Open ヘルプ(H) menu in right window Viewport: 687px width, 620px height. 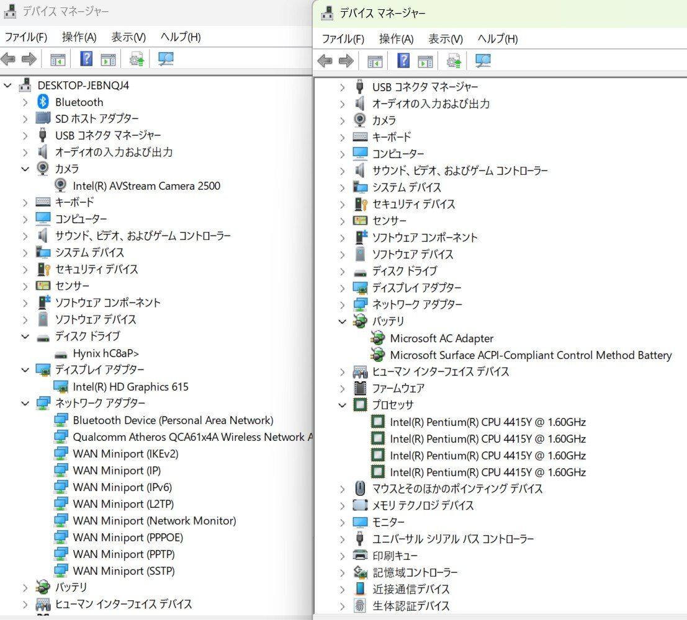498,39
